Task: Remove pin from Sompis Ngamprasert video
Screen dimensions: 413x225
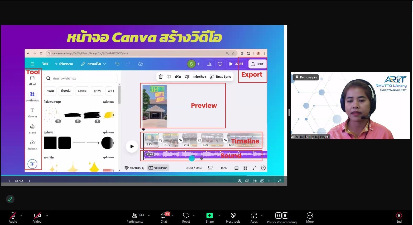Action: click(306, 77)
